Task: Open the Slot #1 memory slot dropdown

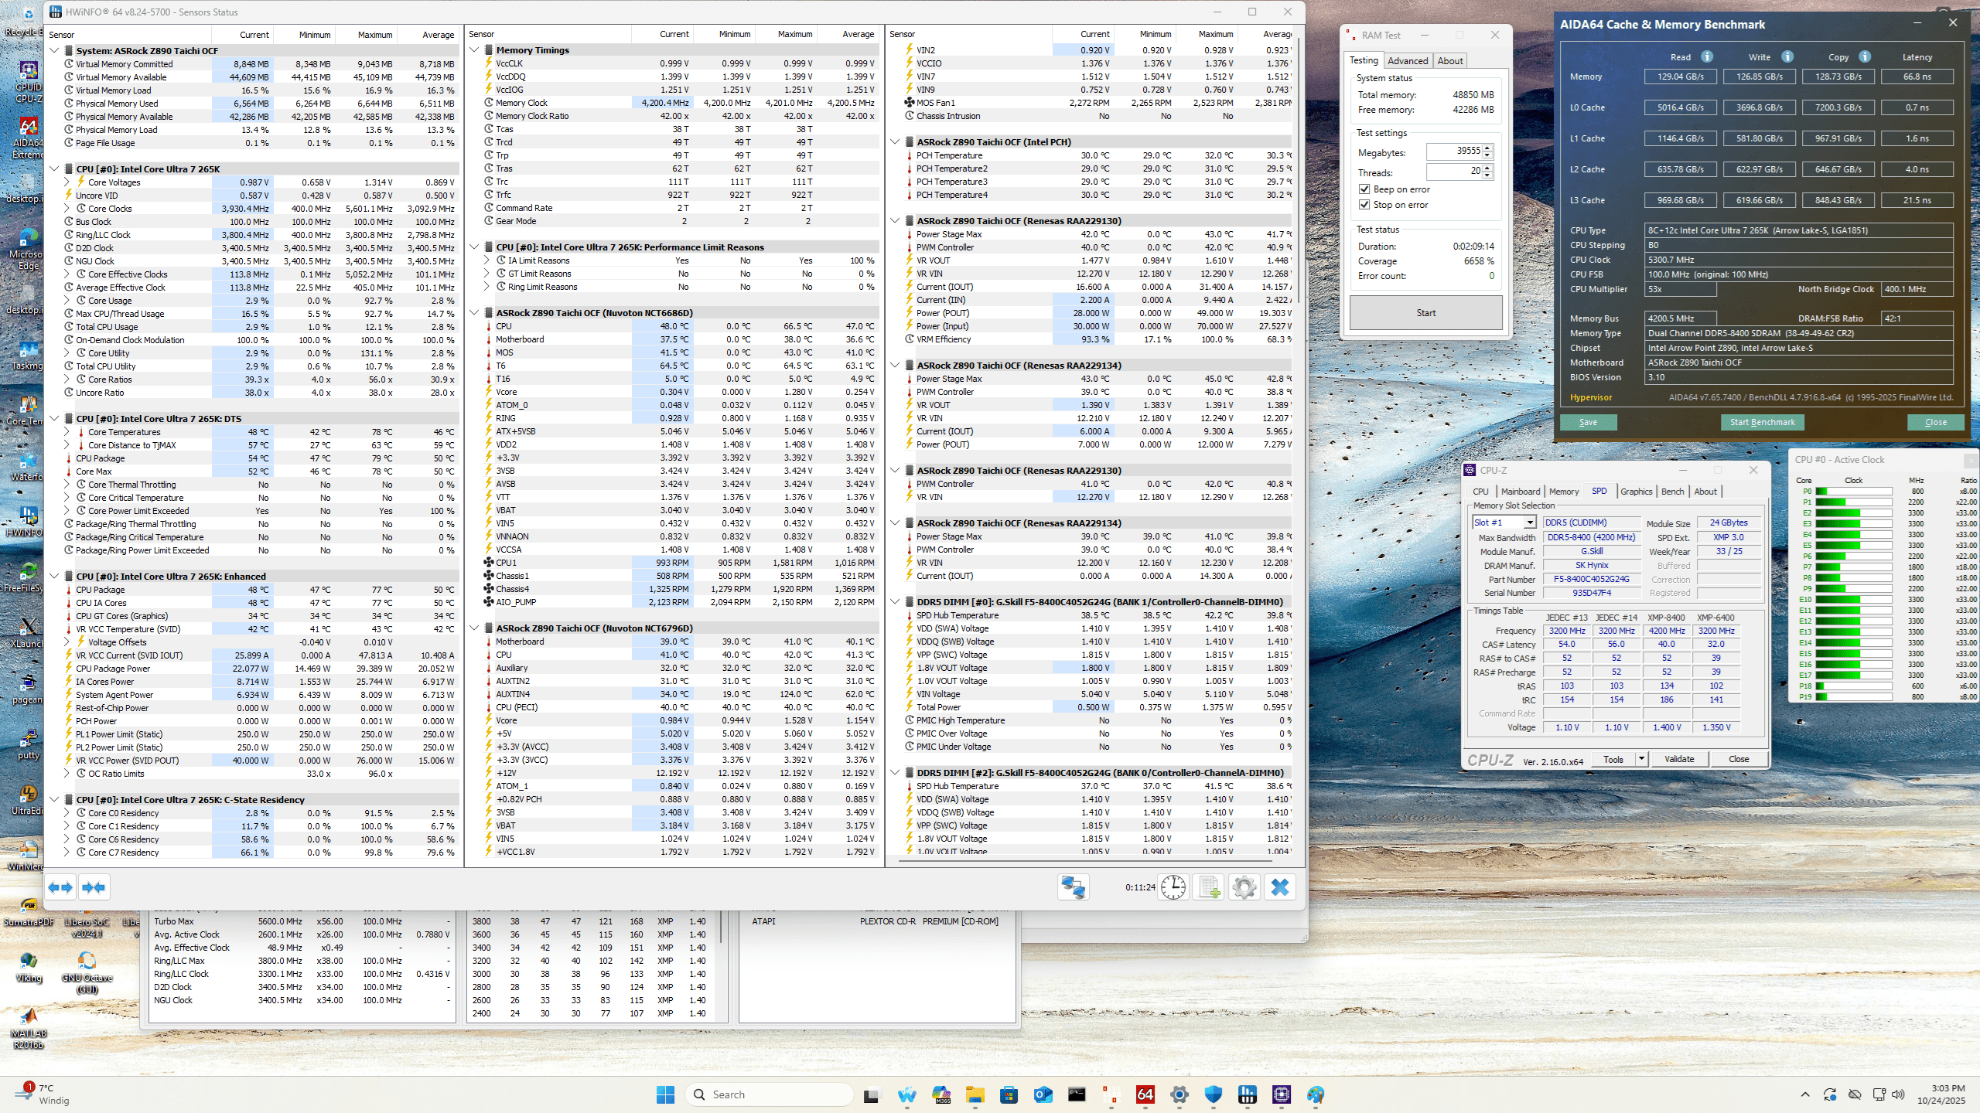Action: (1529, 522)
